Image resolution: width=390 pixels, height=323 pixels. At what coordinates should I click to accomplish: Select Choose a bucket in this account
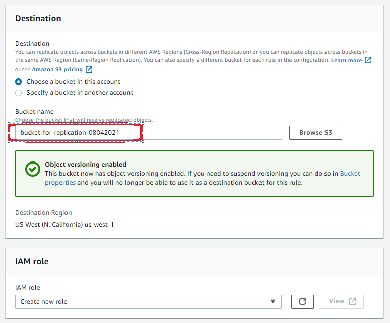(19, 82)
